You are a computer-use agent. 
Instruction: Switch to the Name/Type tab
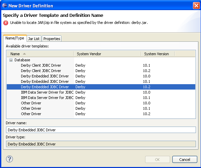click(x=15, y=38)
